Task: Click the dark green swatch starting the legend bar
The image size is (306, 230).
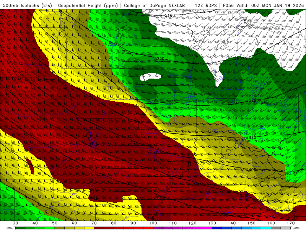Action: point(20,228)
